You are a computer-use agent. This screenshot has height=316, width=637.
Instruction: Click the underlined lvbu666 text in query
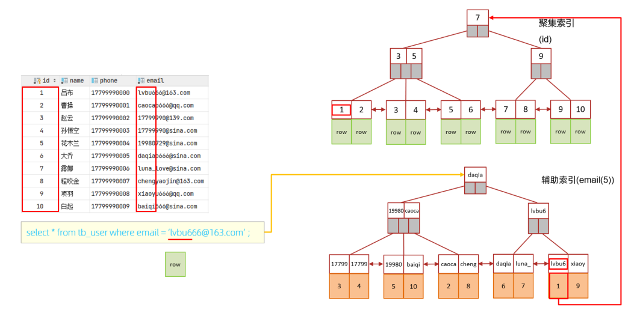[x=181, y=232]
